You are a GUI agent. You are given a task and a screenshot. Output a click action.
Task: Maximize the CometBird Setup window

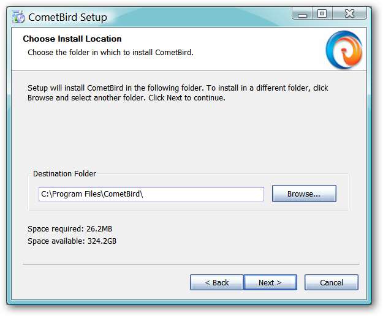point(321,13)
